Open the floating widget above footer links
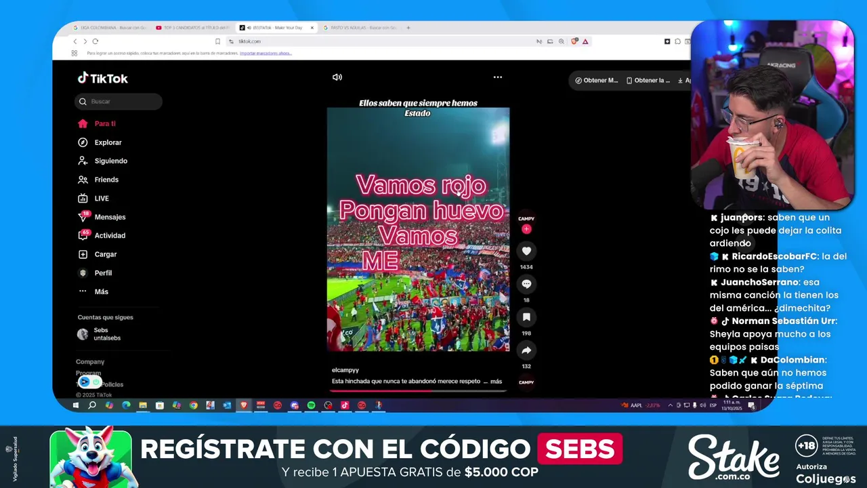Viewport: 867px width, 488px height. (x=90, y=382)
